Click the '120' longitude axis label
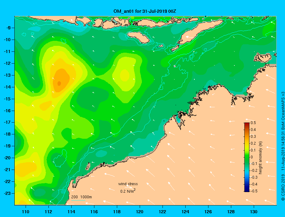285x217 pixels. pos(140,212)
